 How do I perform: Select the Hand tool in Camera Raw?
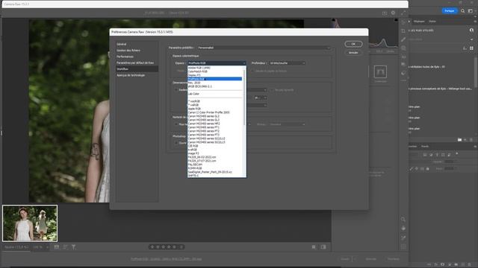(x=403, y=229)
